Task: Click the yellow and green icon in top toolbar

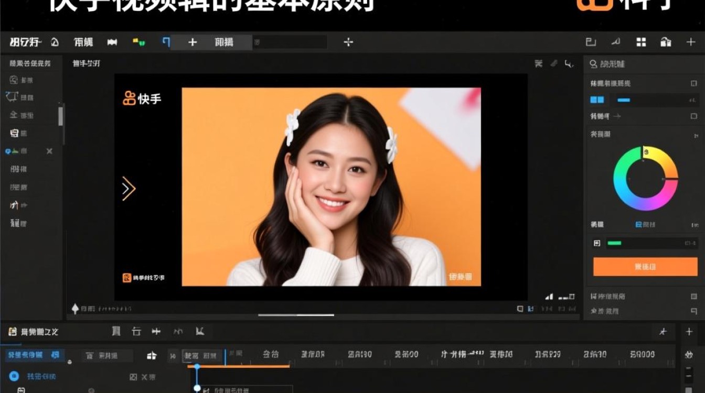Action: (x=139, y=42)
